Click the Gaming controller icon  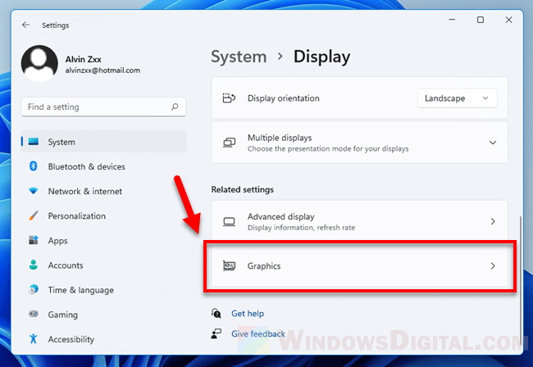tap(34, 314)
